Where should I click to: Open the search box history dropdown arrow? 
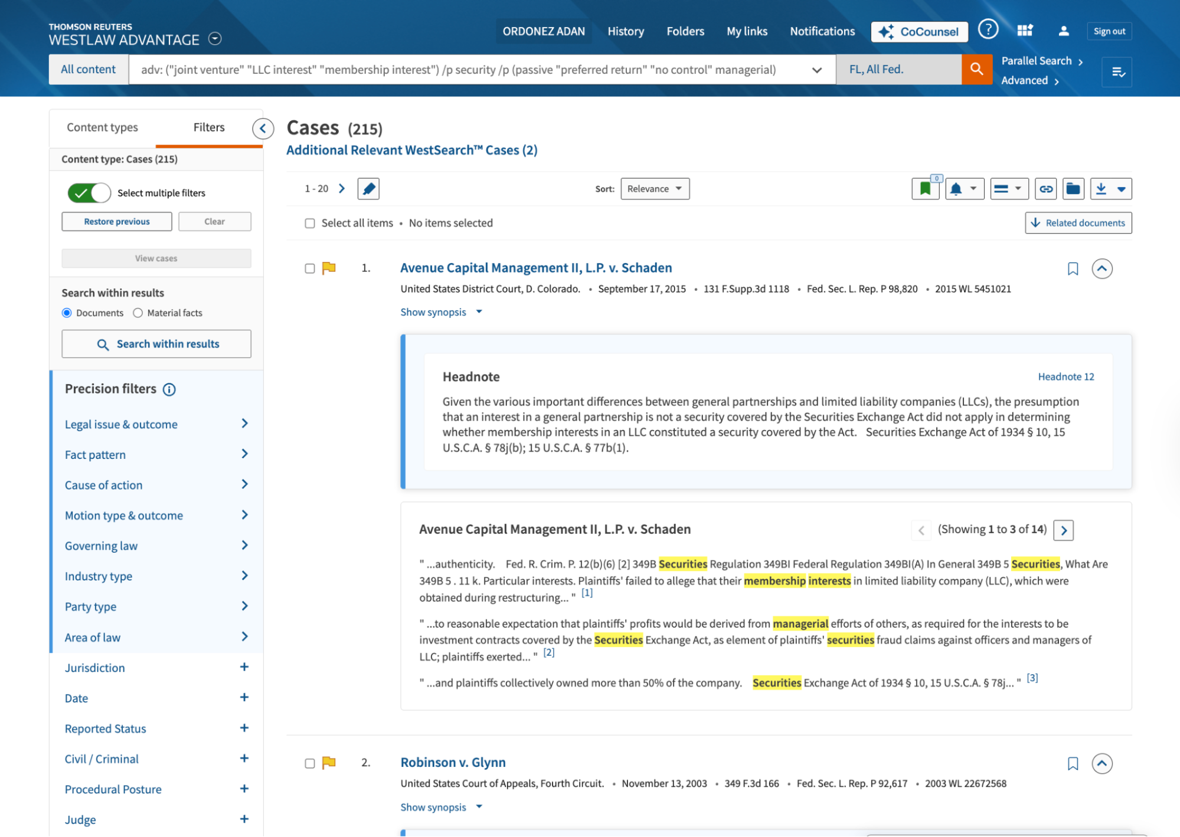(x=816, y=70)
